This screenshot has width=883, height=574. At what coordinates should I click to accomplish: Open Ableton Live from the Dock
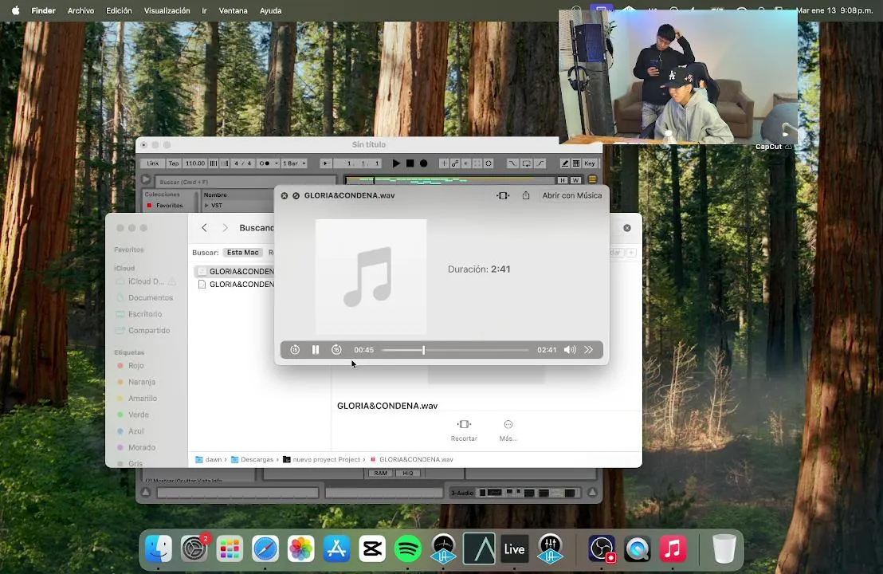click(x=514, y=548)
